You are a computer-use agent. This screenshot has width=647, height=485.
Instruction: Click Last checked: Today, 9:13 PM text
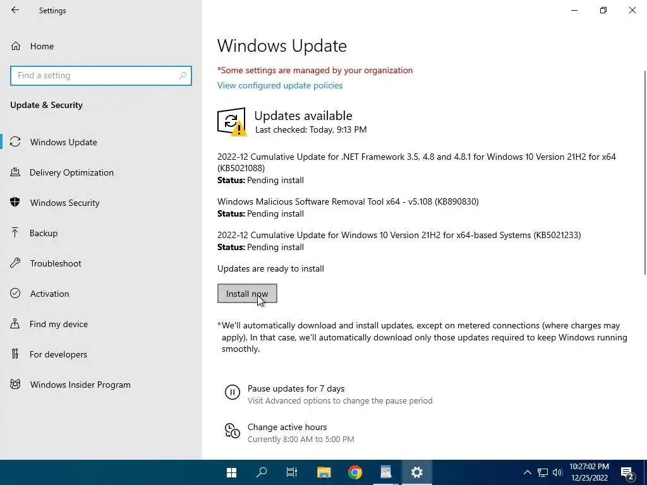[311, 129]
